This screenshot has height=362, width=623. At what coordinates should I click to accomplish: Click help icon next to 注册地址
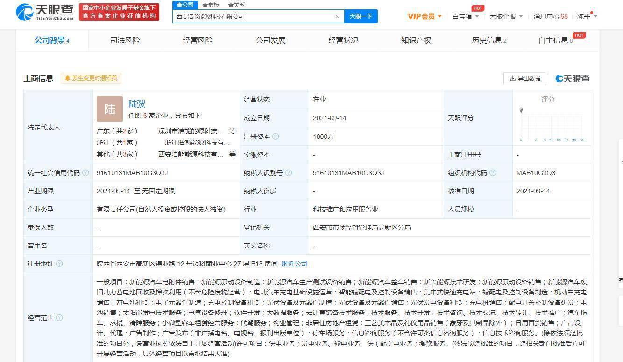(59, 264)
